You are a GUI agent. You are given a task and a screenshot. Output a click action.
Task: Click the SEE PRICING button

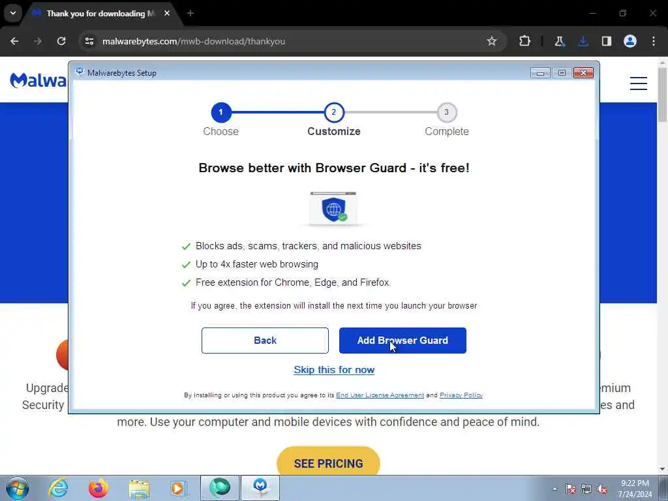tap(329, 463)
